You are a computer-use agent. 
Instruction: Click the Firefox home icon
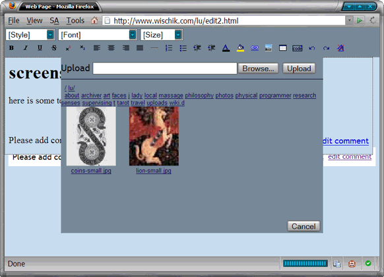94,20
